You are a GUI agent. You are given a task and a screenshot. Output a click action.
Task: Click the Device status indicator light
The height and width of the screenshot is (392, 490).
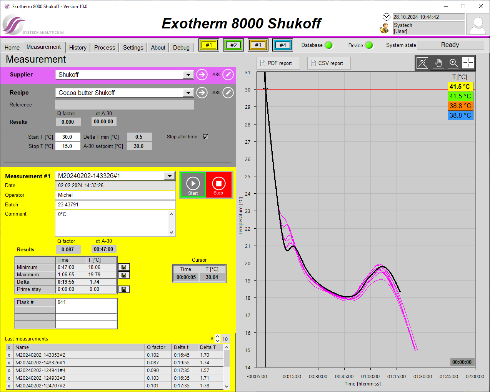(369, 45)
